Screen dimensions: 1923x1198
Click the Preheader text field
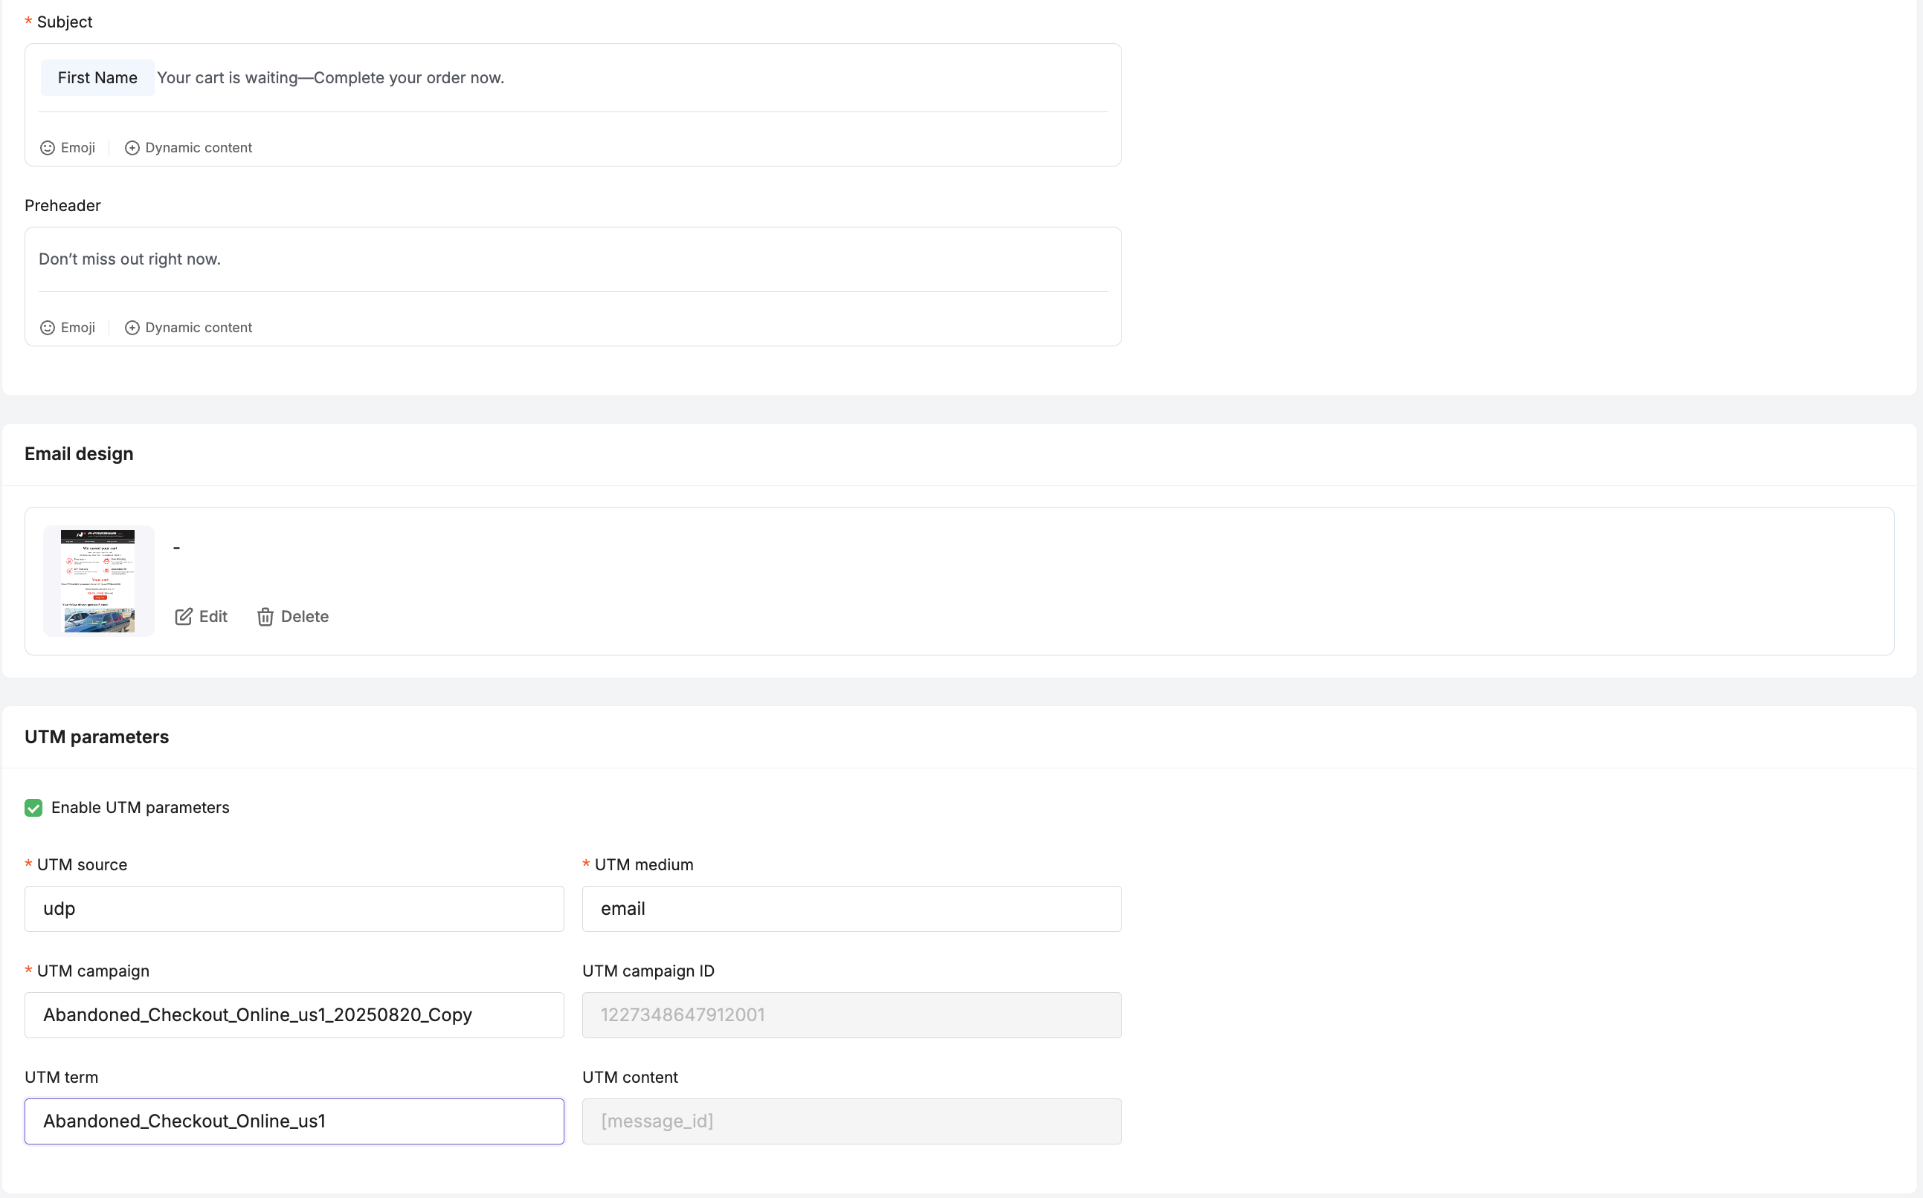click(573, 259)
